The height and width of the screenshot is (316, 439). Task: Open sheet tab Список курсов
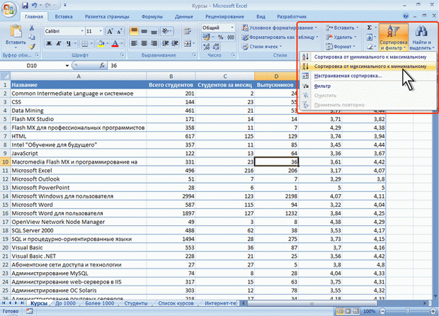click(x=176, y=303)
